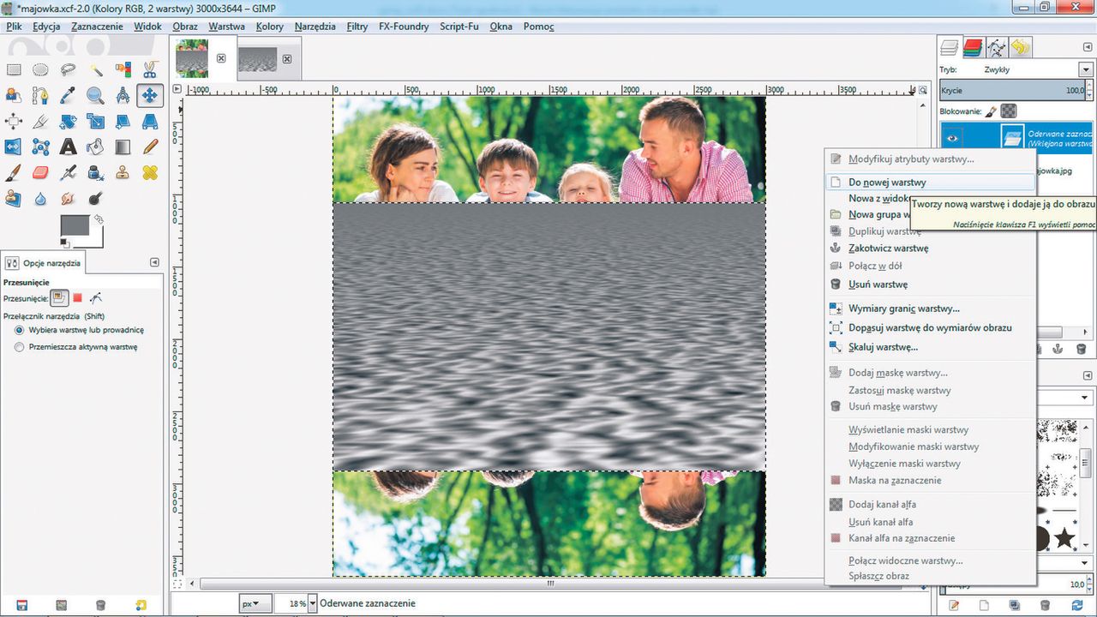Select the Rectangle Select tool
The height and width of the screenshot is (617, 1097).
pos(14,70)
